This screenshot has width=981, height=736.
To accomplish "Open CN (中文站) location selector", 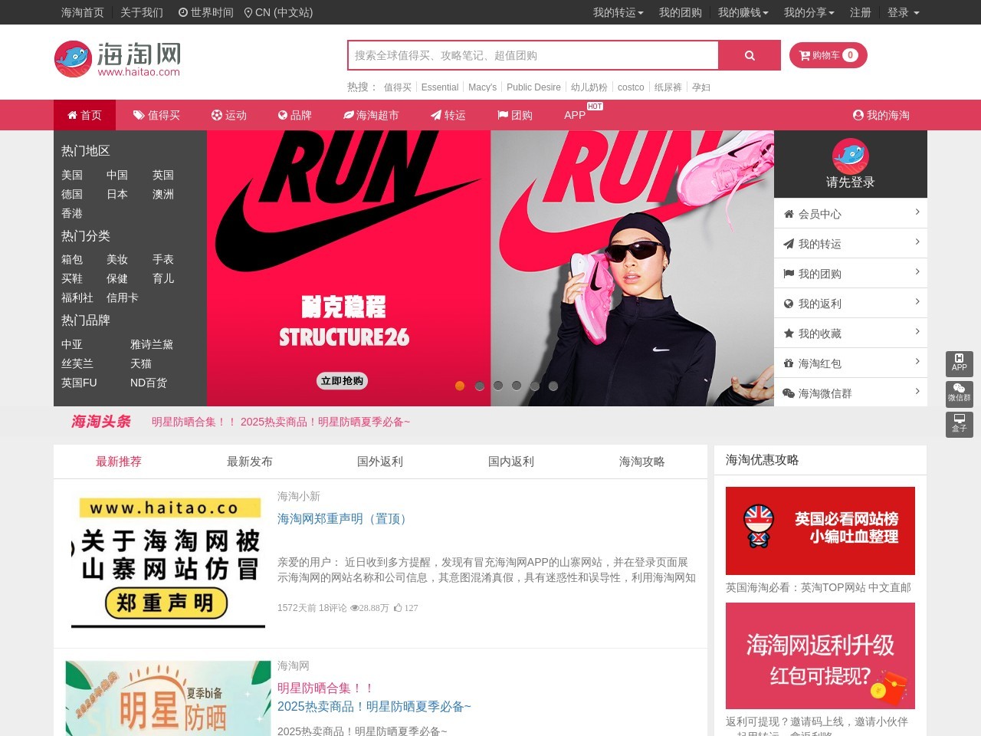I will tap(278, 12).
